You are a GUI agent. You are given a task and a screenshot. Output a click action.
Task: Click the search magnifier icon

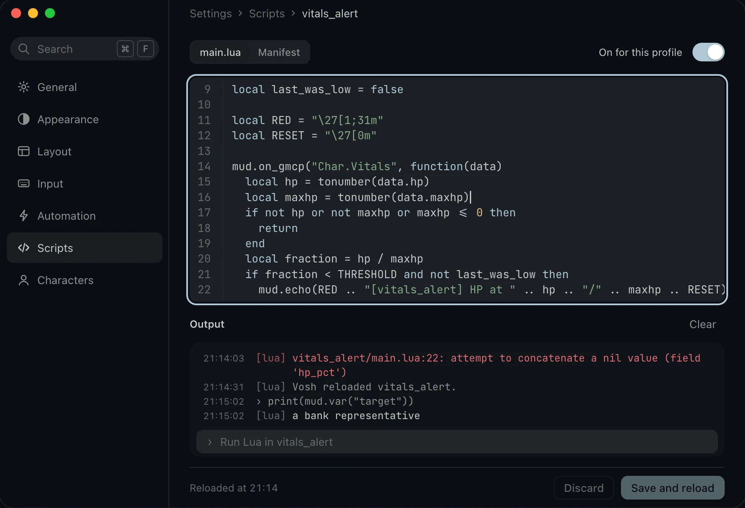24,49
